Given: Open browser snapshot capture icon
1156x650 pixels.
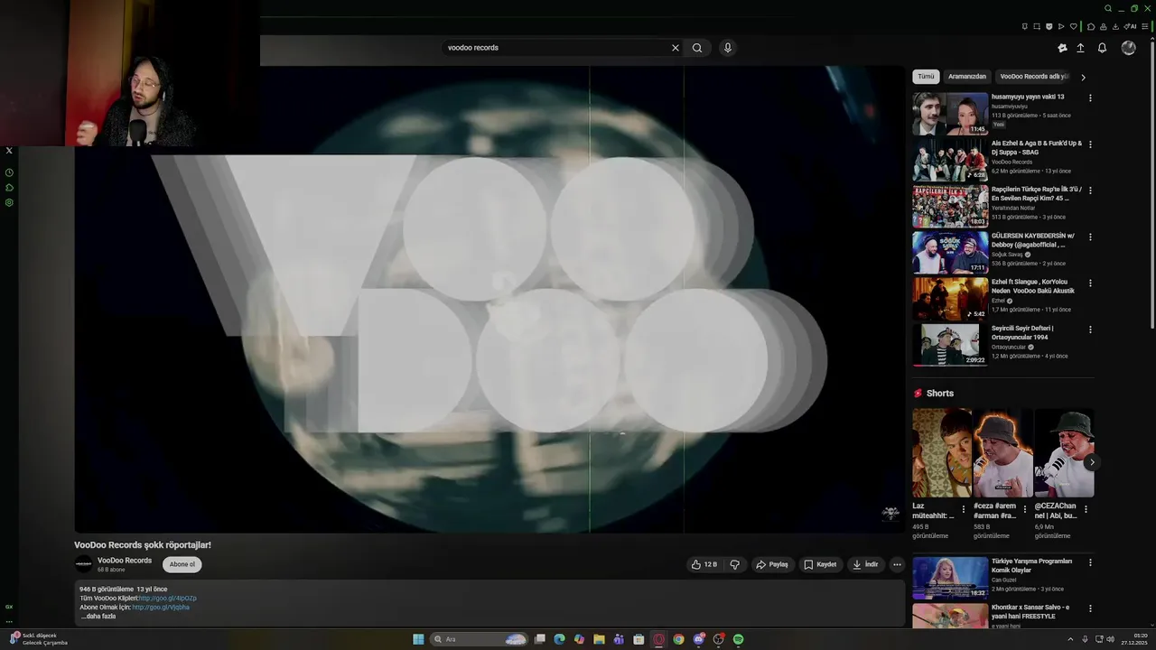Looking at the screenshot, I should (x=1037, y=26).
